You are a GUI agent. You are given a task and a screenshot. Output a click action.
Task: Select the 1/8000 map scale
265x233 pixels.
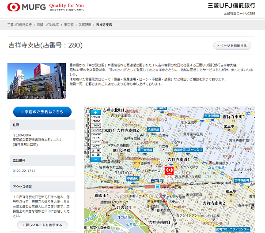(96, 126)
